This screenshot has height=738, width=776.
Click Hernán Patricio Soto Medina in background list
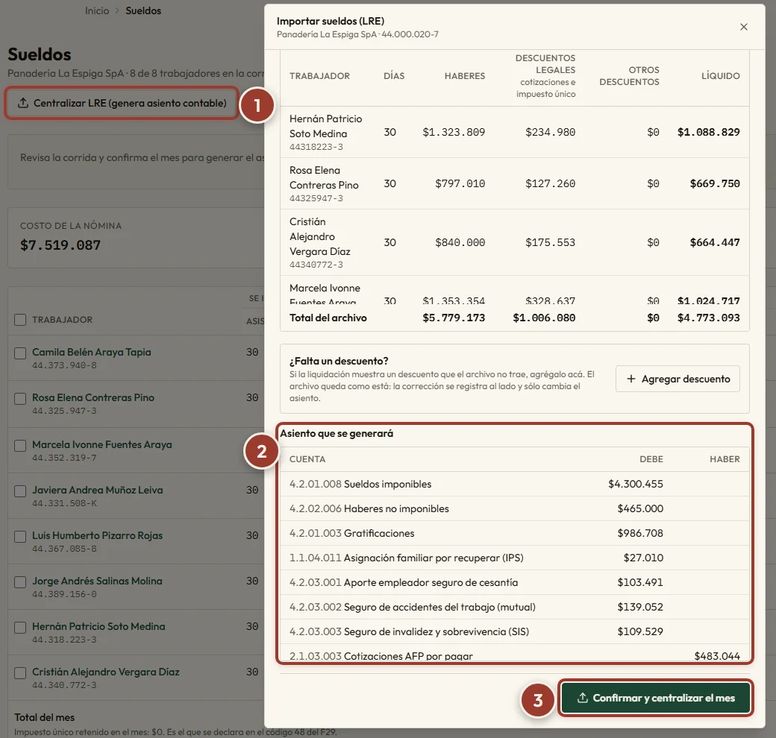click(x=98, y=626)
